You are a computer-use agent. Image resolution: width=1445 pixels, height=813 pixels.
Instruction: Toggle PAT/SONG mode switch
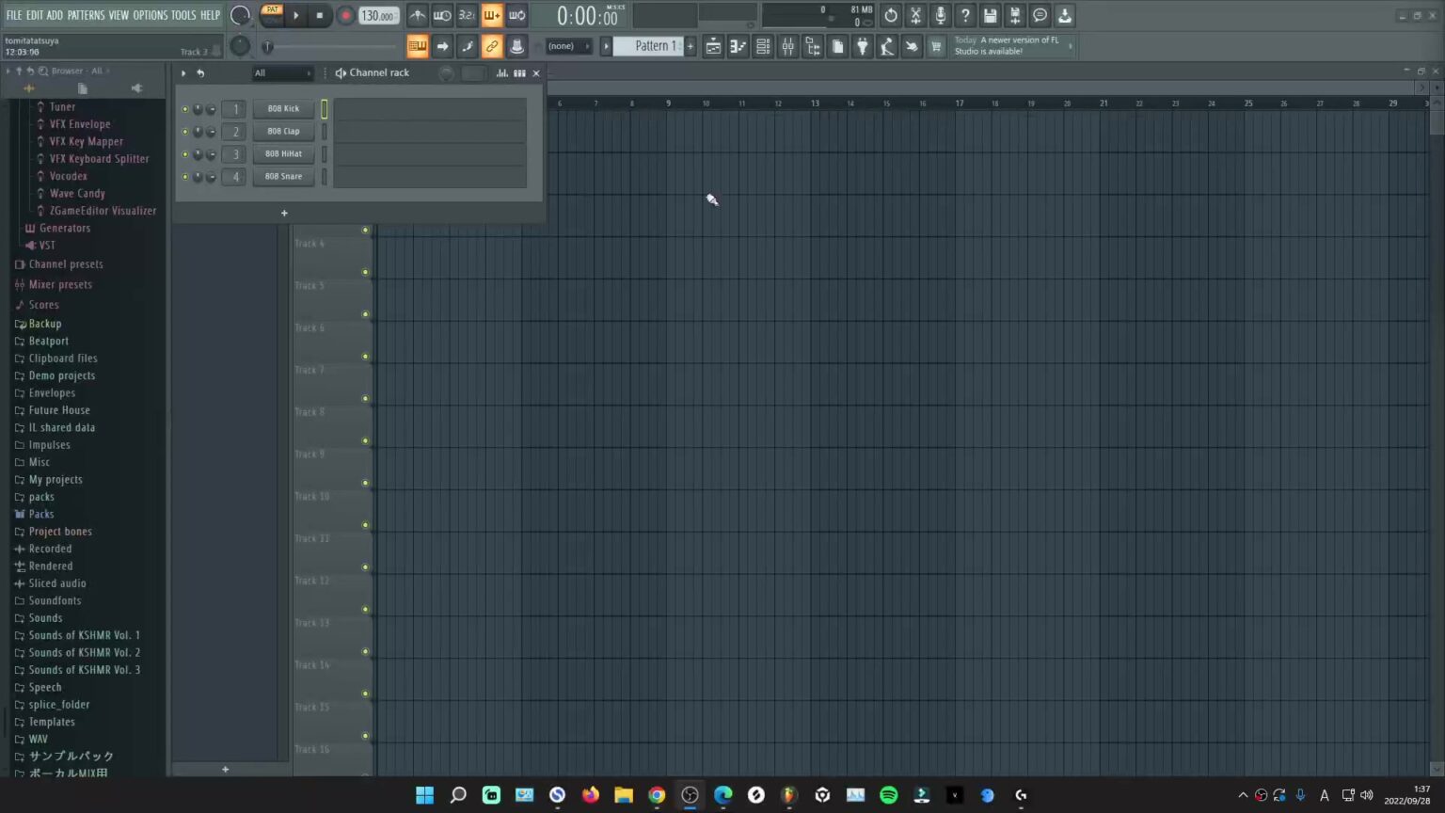[271, 15]
